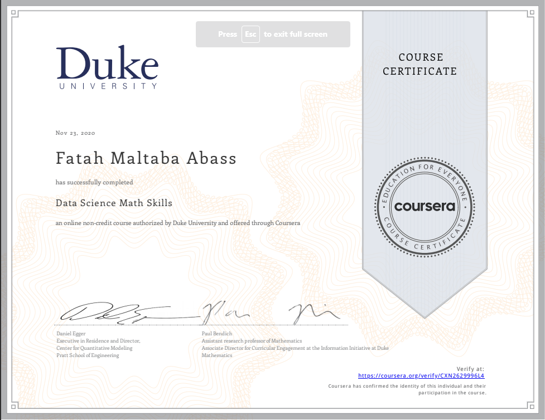
Task: Click 'Assistant research professor of Mathematics' text
Action: [x=252, y=341]
